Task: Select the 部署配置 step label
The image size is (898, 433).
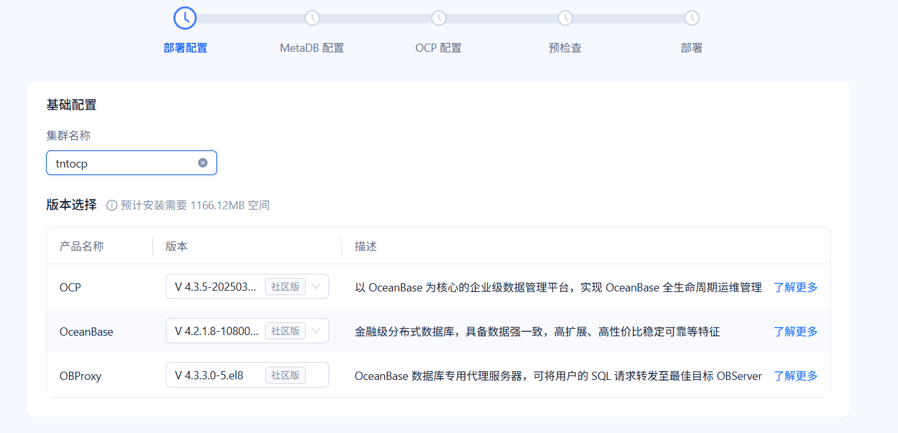Action: (185, 48)
